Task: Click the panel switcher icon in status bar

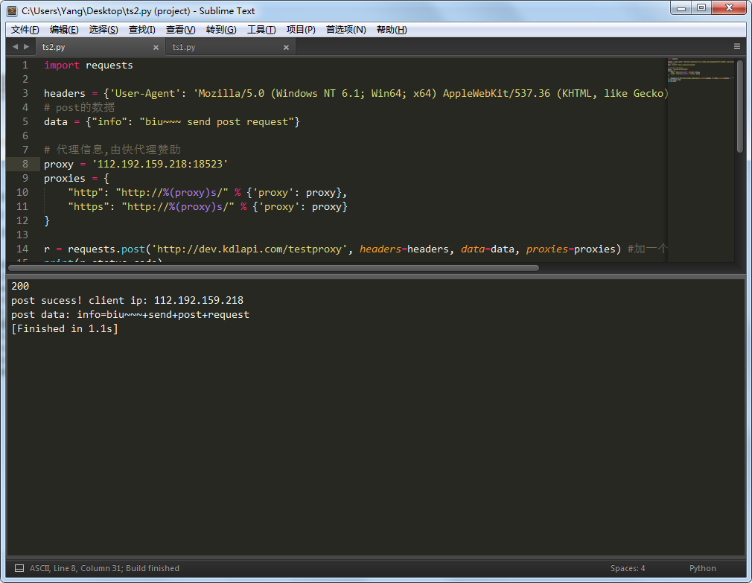Action: click(x=19, y=568)
